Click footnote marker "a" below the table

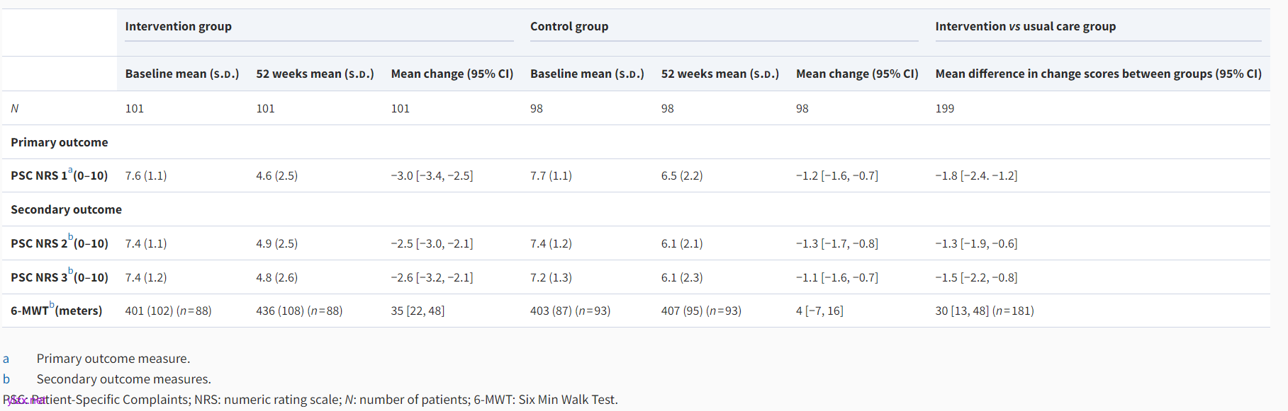pyautogui.click(x=6, y=359)
